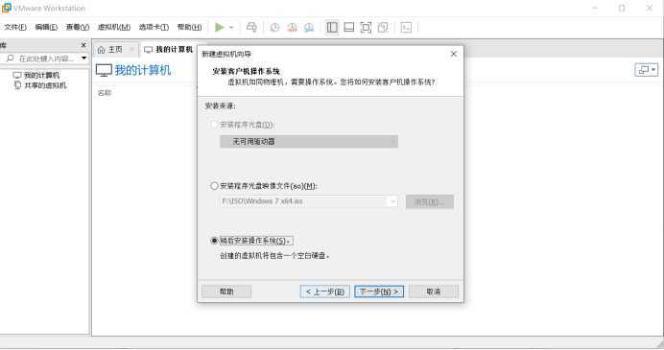
Task: Open the ISO path combo box arrow
Action: (392, 201)
